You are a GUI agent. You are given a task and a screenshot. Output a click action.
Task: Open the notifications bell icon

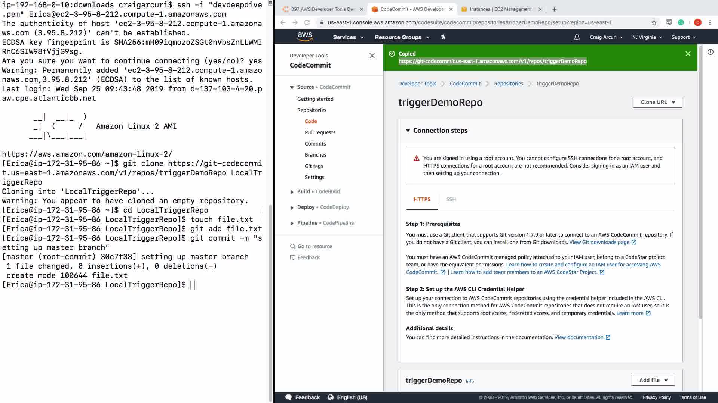(577, 37)
